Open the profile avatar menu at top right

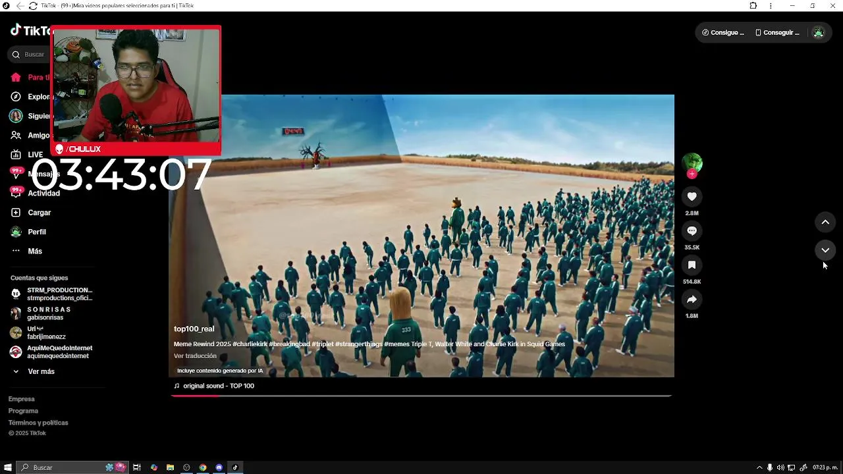pos(818,32)
